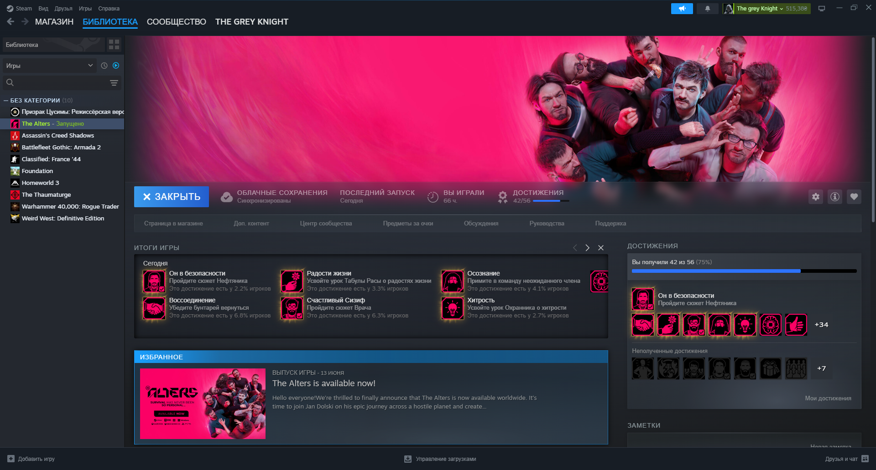Dismiss the ИТОГИ ИГРЫ panel
The height and width of the screenshot is (470, 876).
click(601, 248)
